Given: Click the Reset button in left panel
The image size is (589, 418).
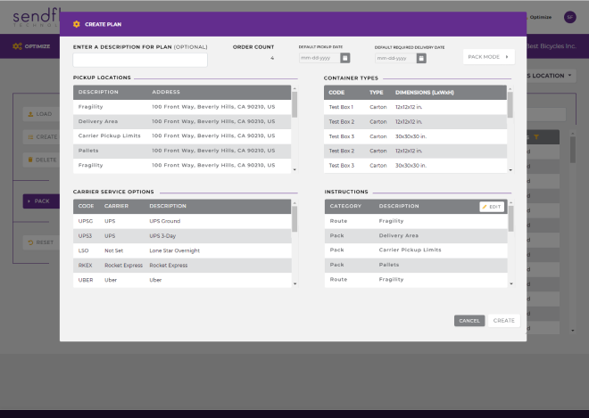Looking at the screenshot, I should pos(41,242).
